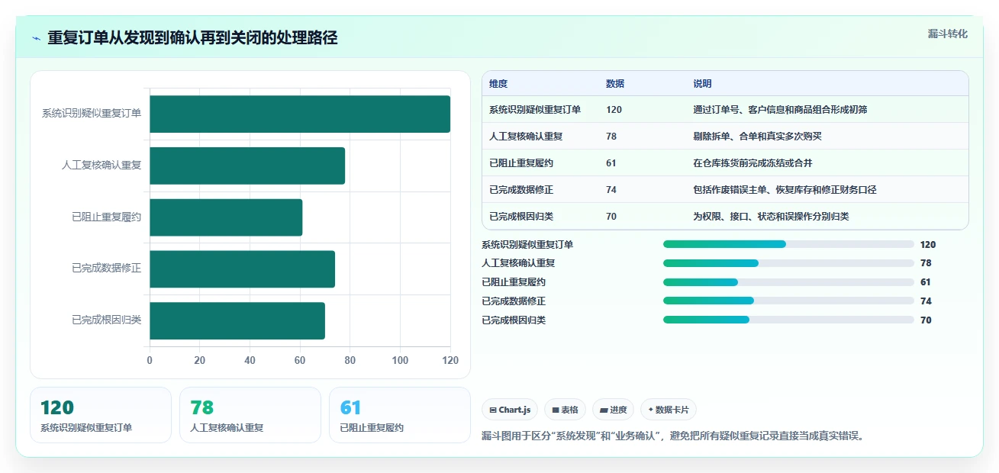Viewport: 999px width, 473px height.
Task: Select the 进度 chip
Action: coord(613,410)
